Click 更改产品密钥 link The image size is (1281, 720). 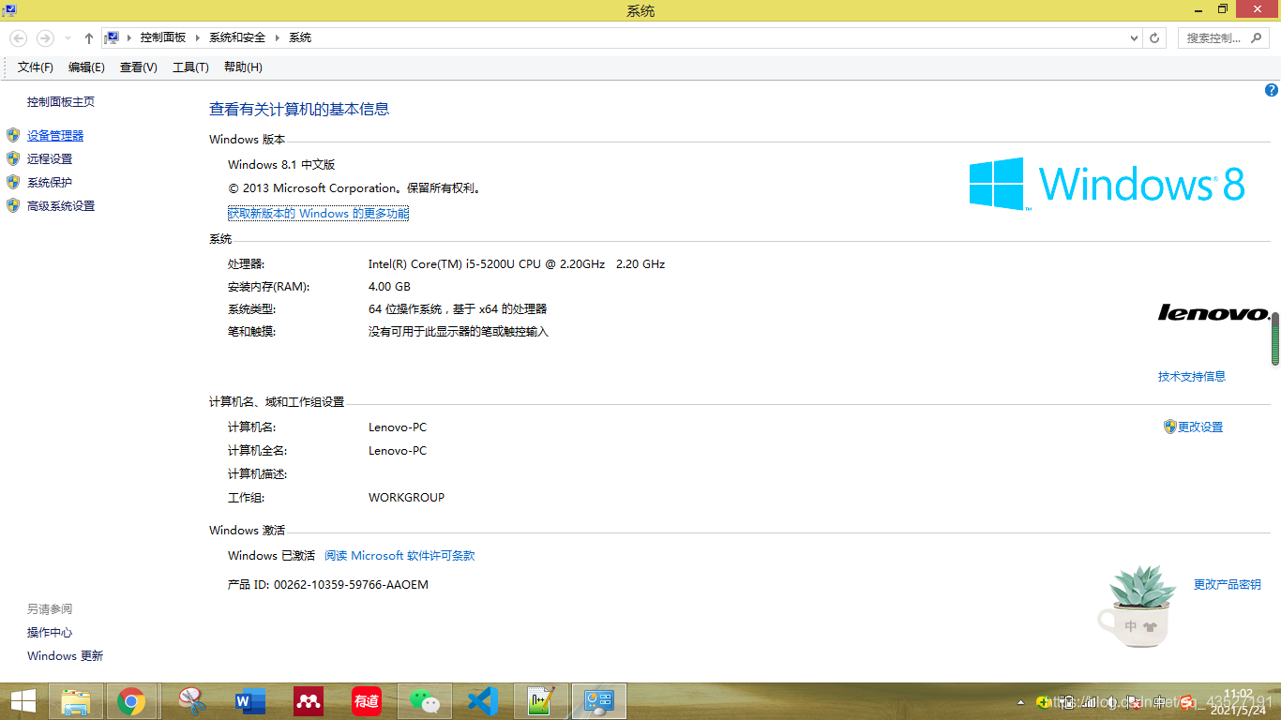[1228, 585]
